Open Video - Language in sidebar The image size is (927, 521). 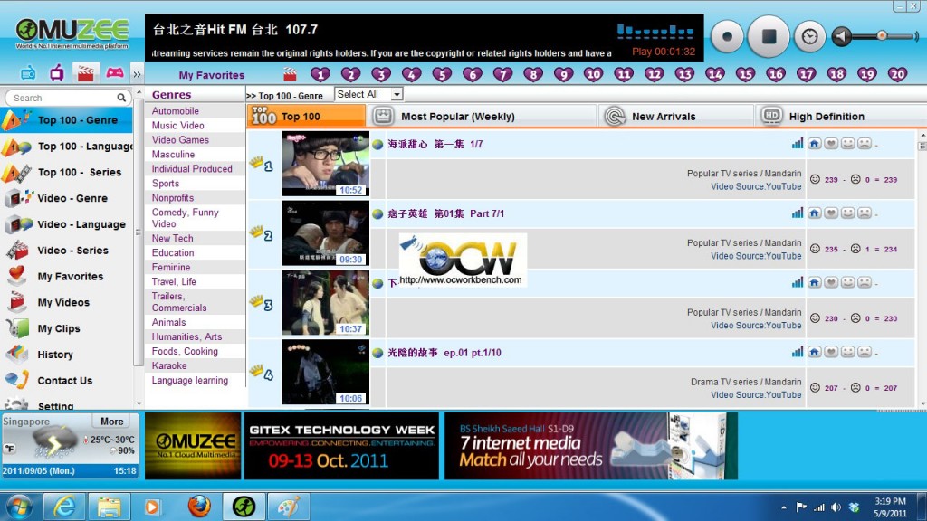tap(67, 224)
